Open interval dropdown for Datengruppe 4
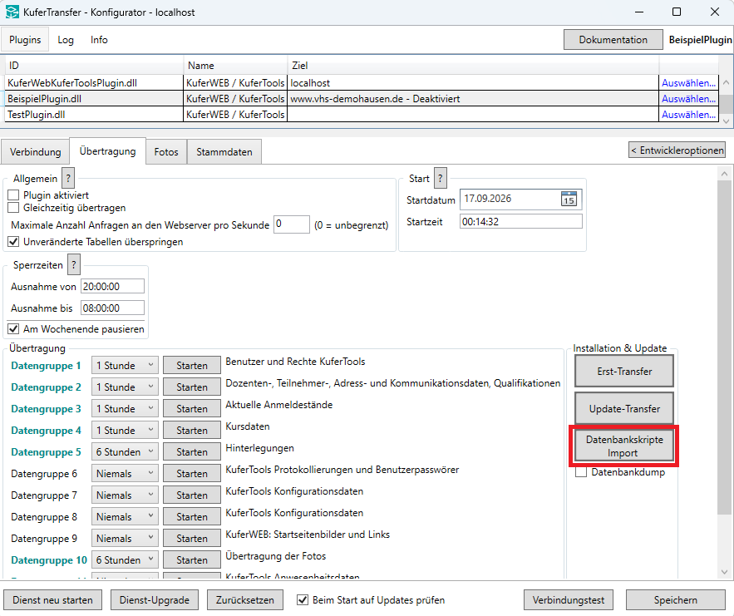This screenshot has height=616, width=734. pos(125,430)
